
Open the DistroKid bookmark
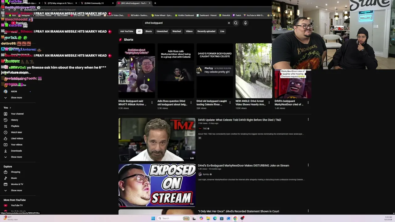tap(224, 15)
